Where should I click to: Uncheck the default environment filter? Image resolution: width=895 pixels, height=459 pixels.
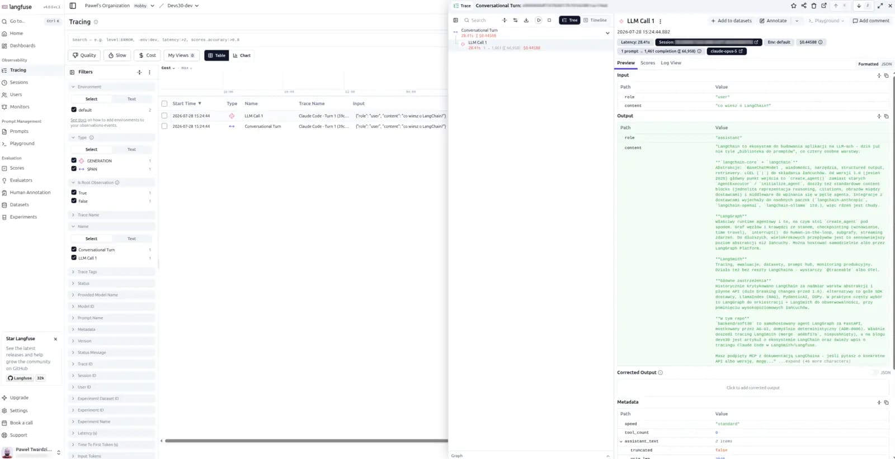[74, 109]
